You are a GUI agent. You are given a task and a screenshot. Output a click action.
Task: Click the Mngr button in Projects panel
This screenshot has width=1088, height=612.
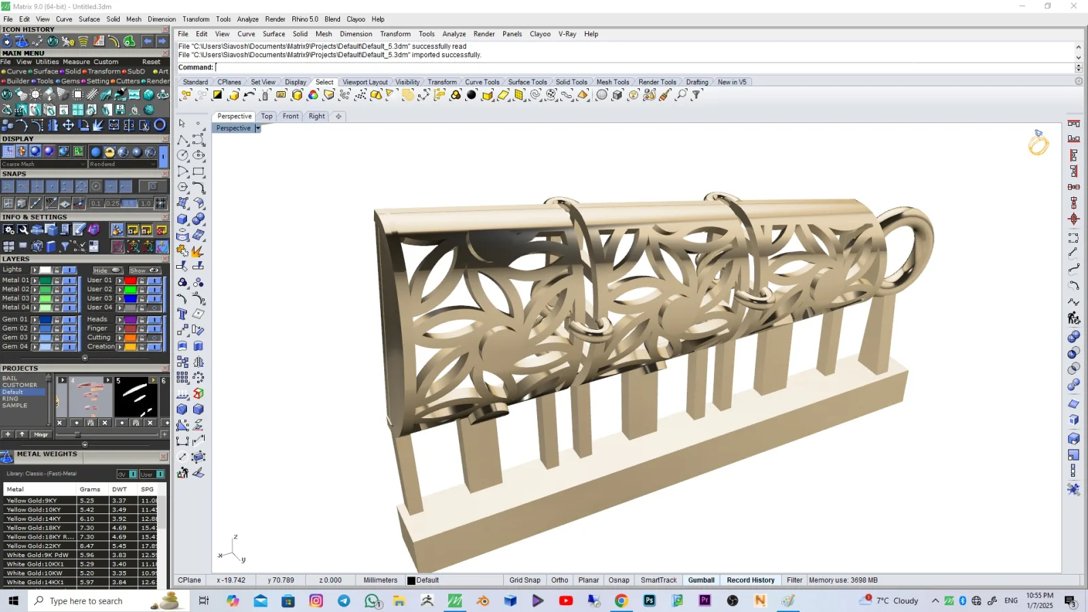(x=41, y=435)
